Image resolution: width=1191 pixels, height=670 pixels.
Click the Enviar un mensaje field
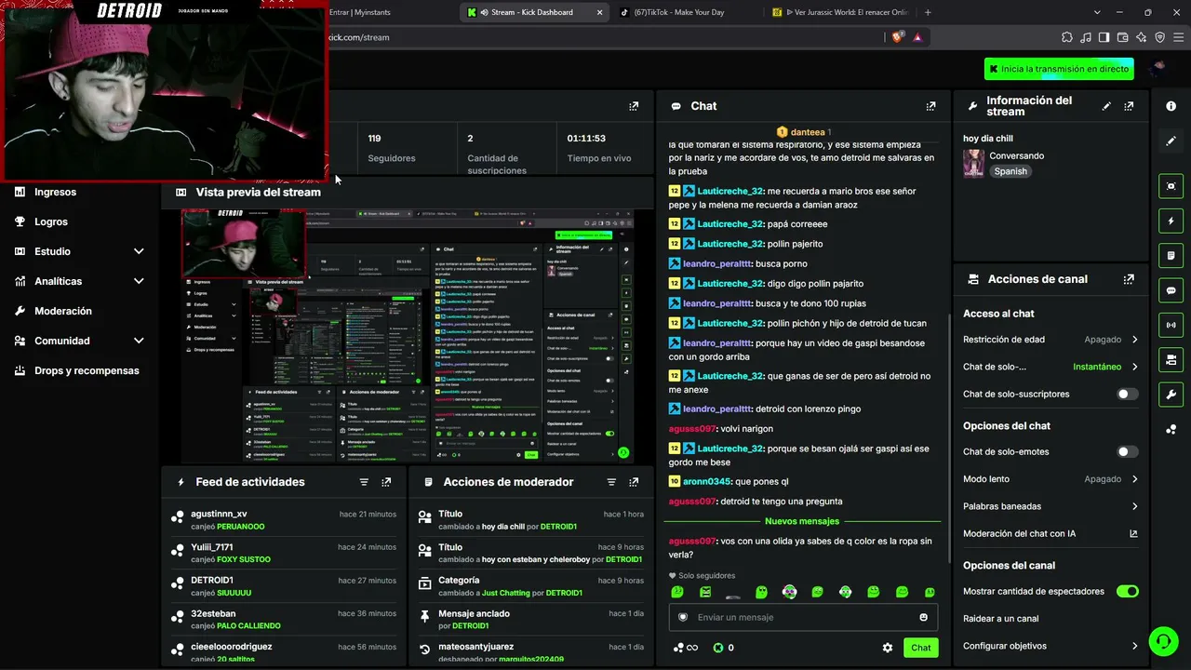pos(803,617)
